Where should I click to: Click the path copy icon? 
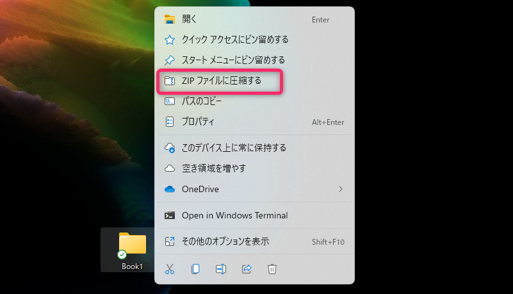[170, 101]
